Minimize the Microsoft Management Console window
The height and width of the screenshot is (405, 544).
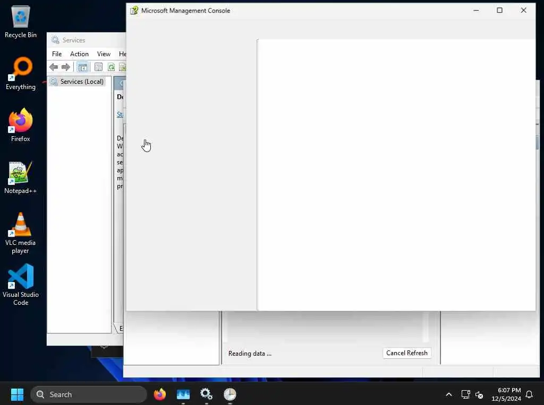coord(476,11)
